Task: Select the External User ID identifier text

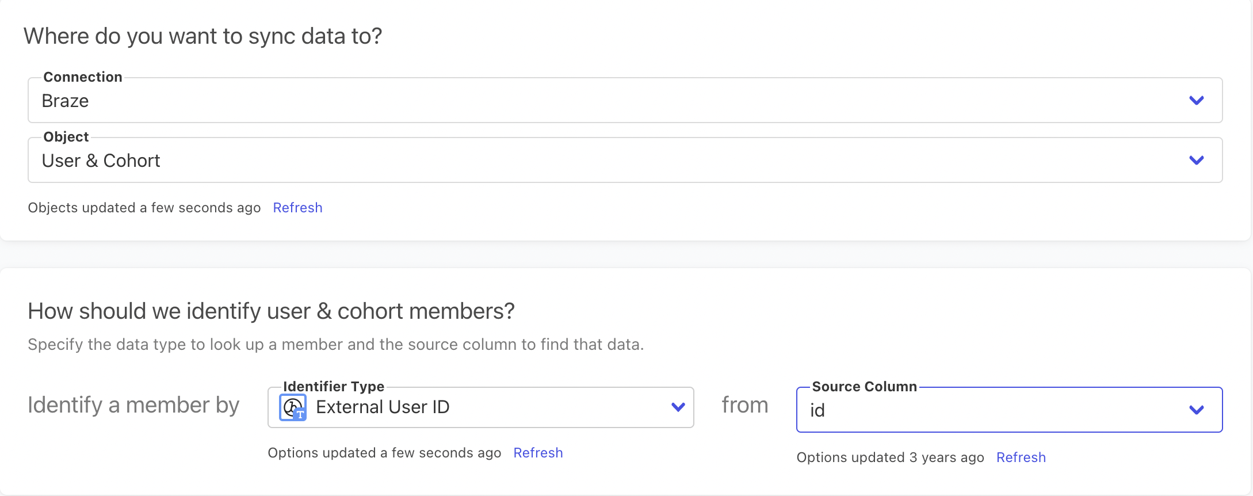Action: (x=383, y=407)
